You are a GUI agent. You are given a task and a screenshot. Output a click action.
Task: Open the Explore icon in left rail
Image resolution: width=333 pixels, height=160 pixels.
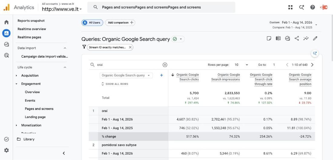tap(6, 44)
